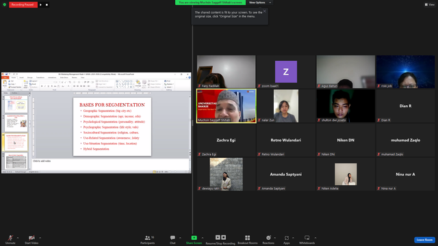Screen dimensions: 438x246
Task: Switch to Insert tab in shared PowerPoint
Action: click(x=21, y=77)
